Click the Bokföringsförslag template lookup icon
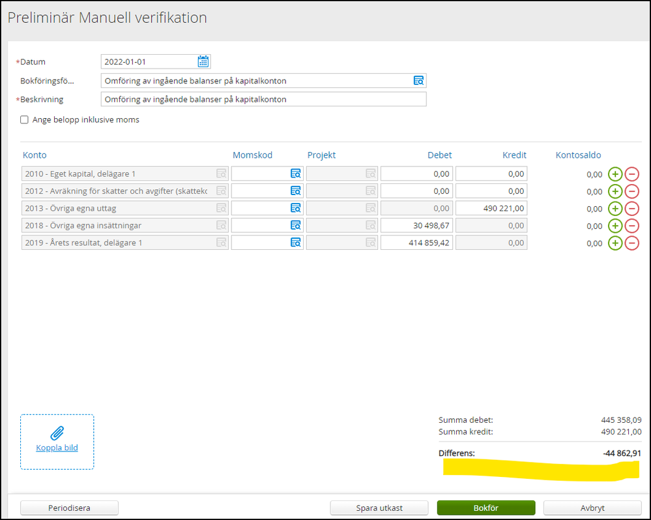The image size is (651, 520). [418, 81]
